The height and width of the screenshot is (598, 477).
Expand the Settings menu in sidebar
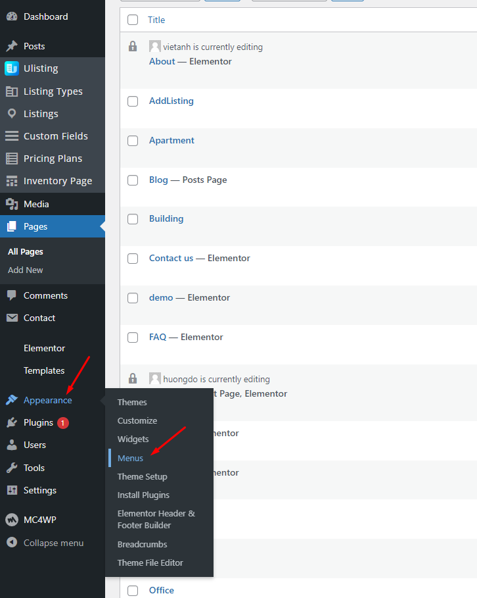point(39,490)
